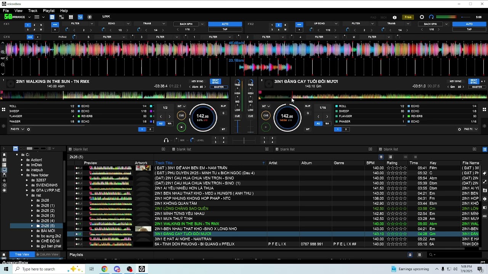This screenshot has height=274, width=488.
Task: Zoom out the waveform with magnifier icon
Action: coord(3,64)
